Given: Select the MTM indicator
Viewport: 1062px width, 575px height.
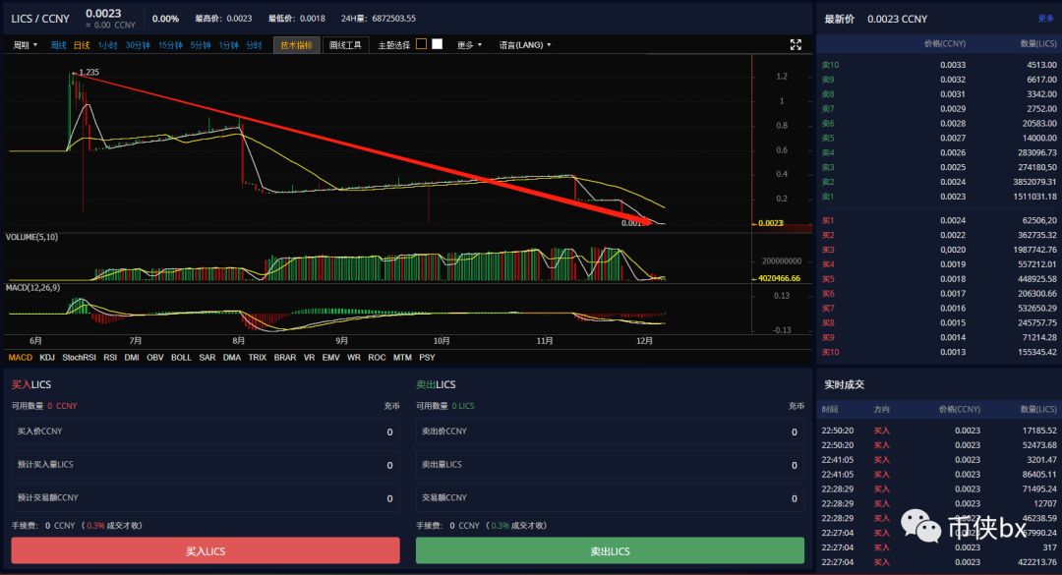Looking at the screenshot, I should 402,358.
